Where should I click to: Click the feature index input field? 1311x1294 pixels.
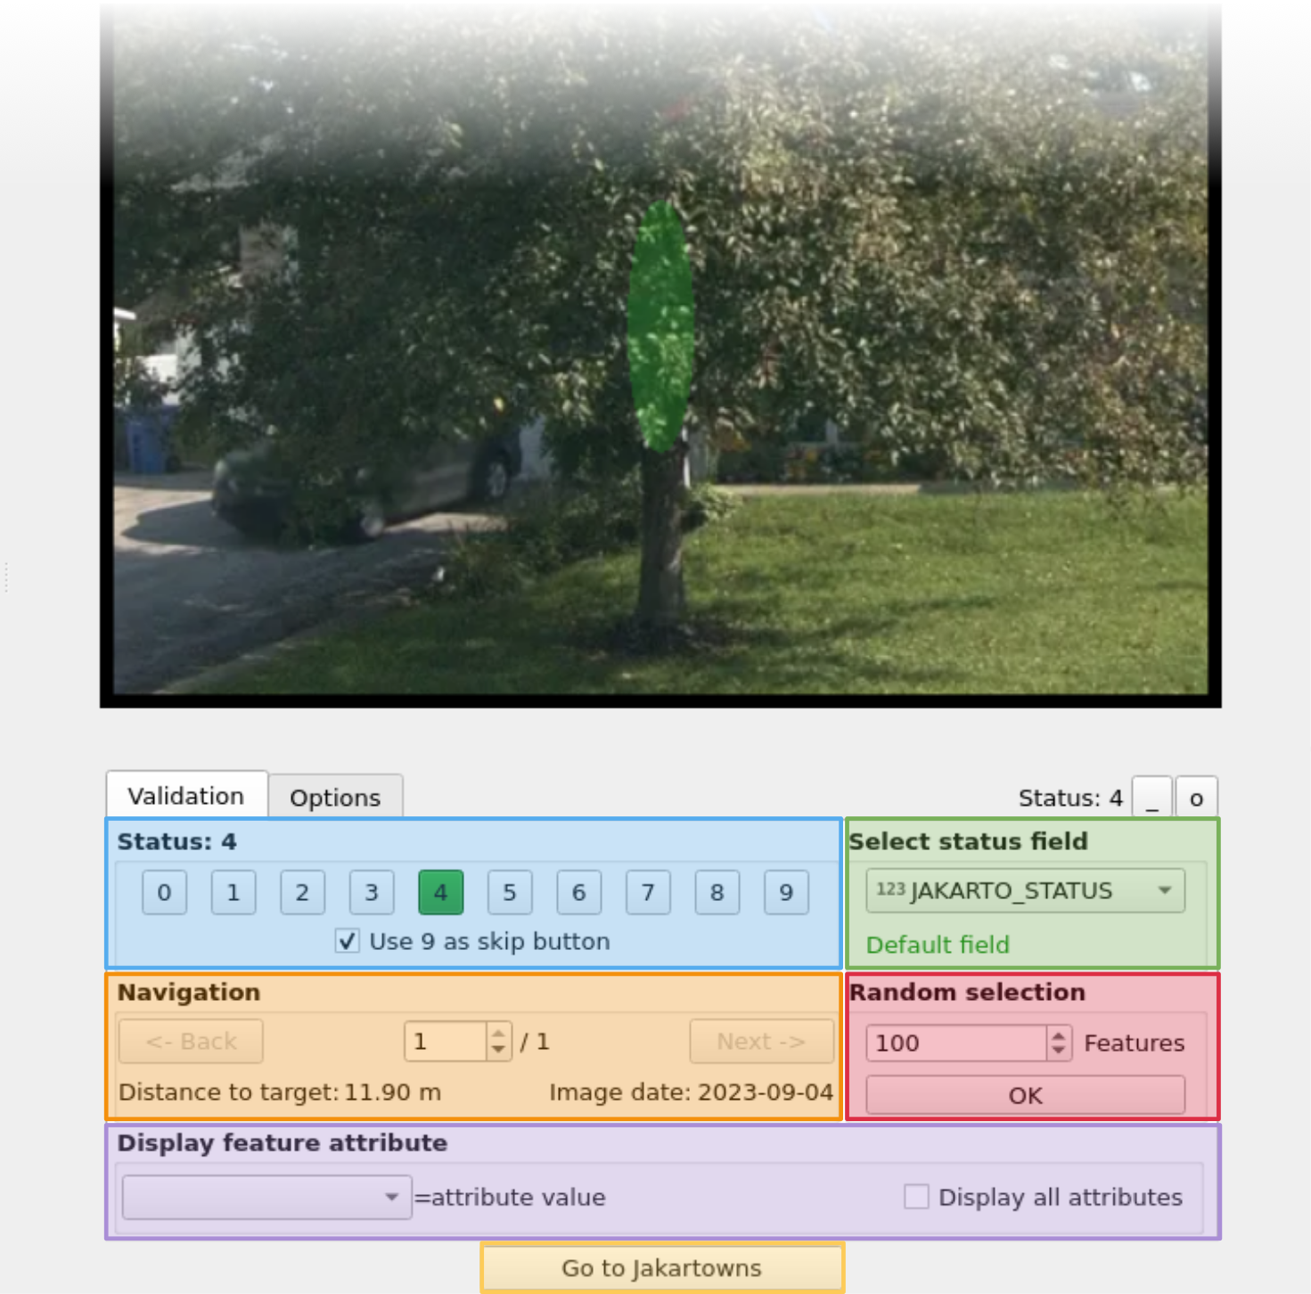coord(446,1041)
